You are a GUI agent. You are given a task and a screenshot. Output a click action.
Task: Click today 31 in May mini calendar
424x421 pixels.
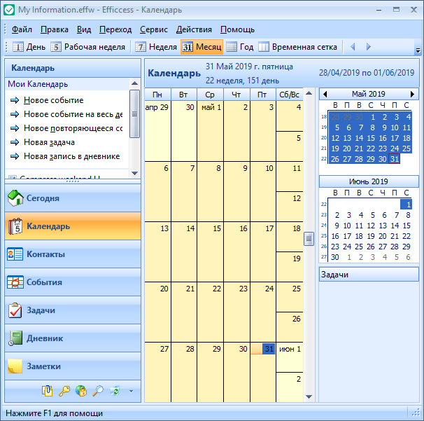[394, 159]
